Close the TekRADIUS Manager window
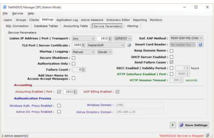The width and height of the screenshot is (214, 138). pos(207,7)
